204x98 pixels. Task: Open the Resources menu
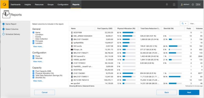[39, 4]
